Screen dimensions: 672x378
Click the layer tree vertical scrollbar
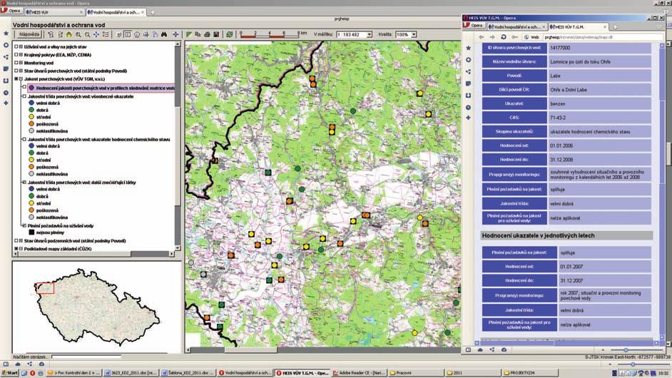click(178, 146)
